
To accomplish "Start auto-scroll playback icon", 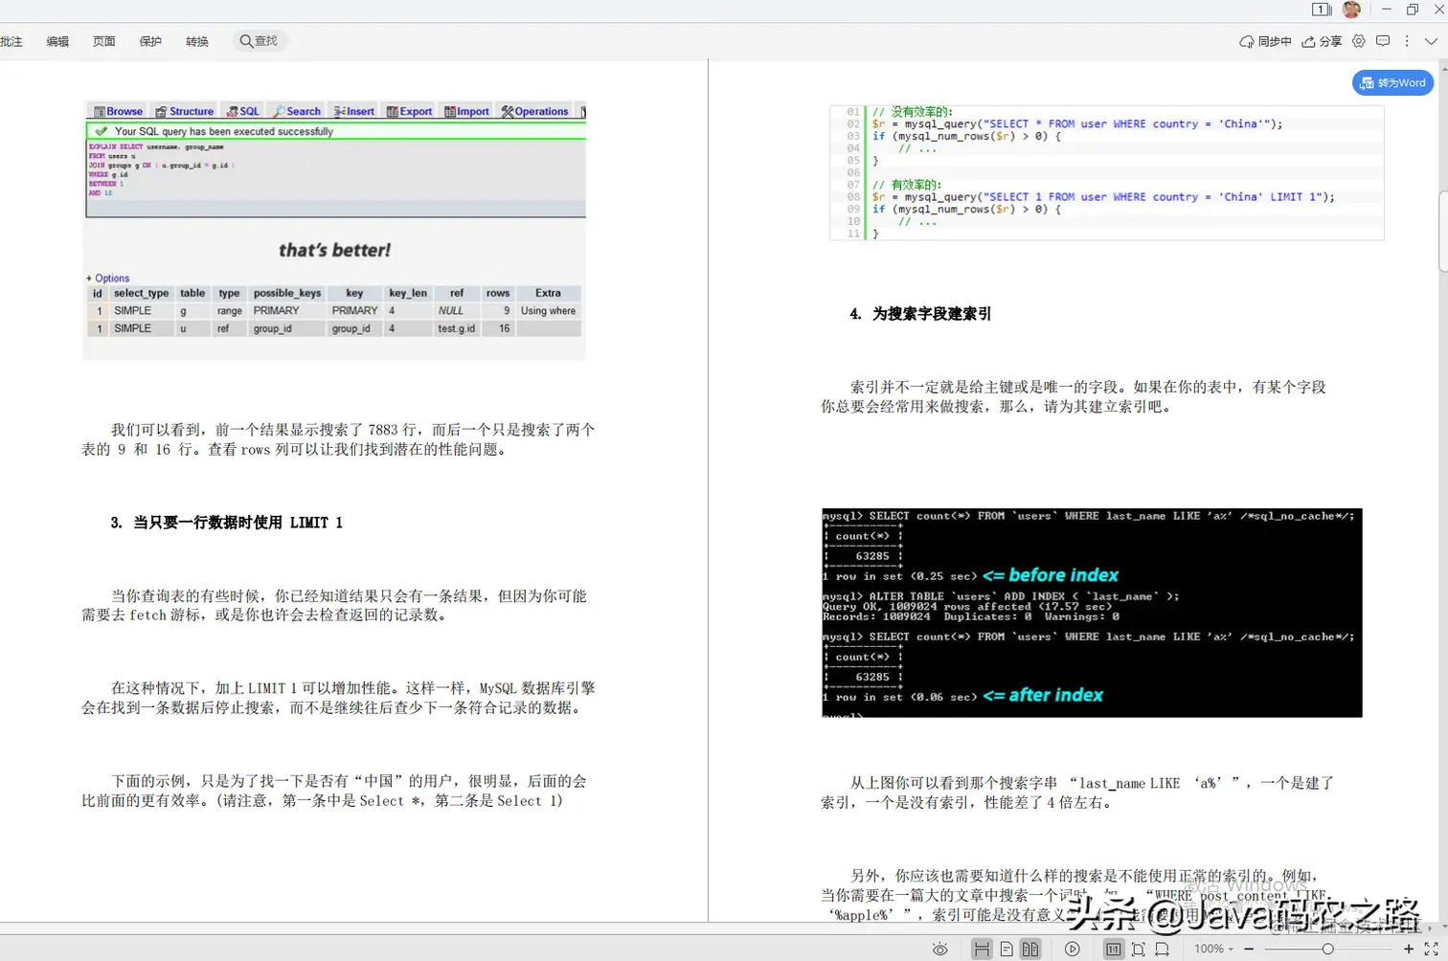I will click(x=1073, y=950).
